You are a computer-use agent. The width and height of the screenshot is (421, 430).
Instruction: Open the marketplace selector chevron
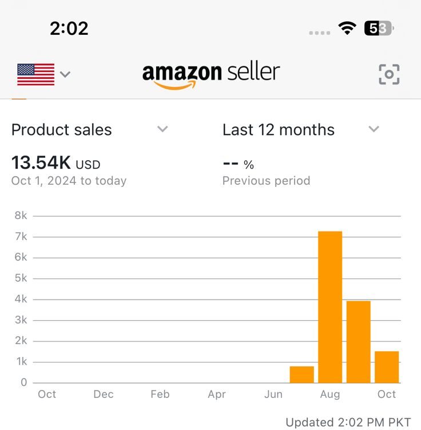tap(65, 74)
